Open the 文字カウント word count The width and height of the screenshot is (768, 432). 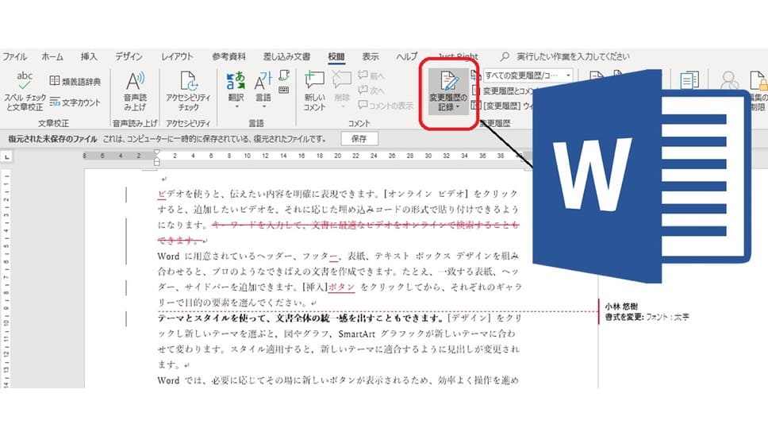[75, 102]
